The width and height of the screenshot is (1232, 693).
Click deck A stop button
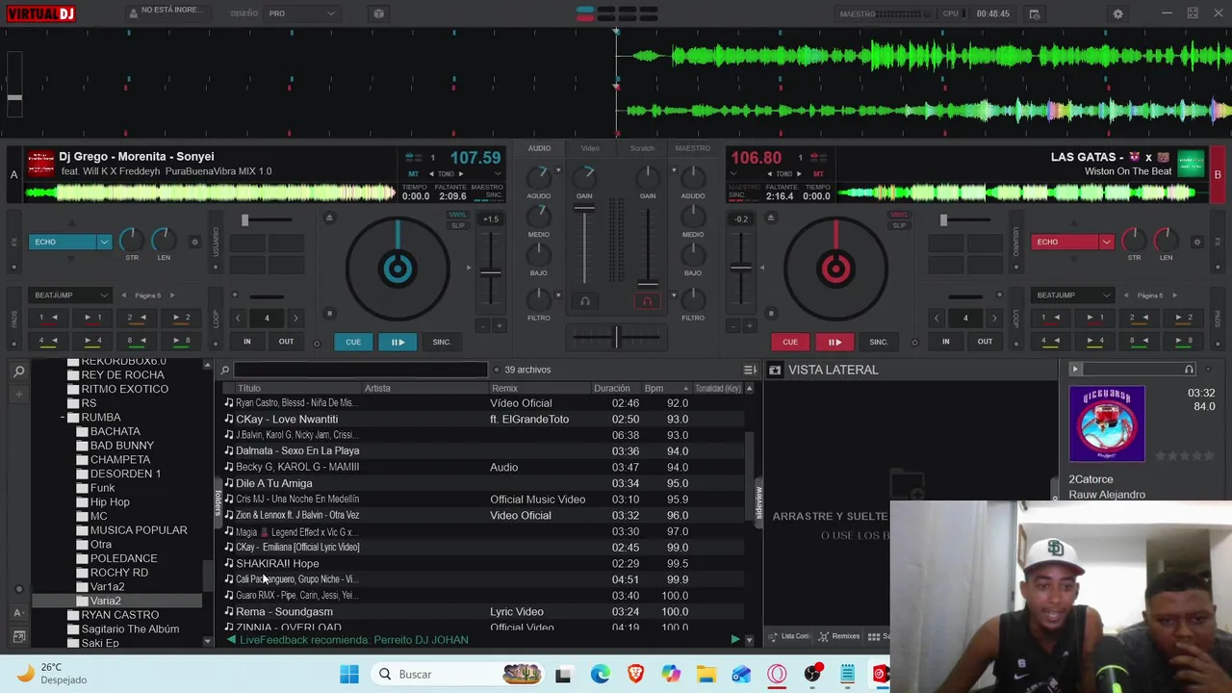point(329,313)
